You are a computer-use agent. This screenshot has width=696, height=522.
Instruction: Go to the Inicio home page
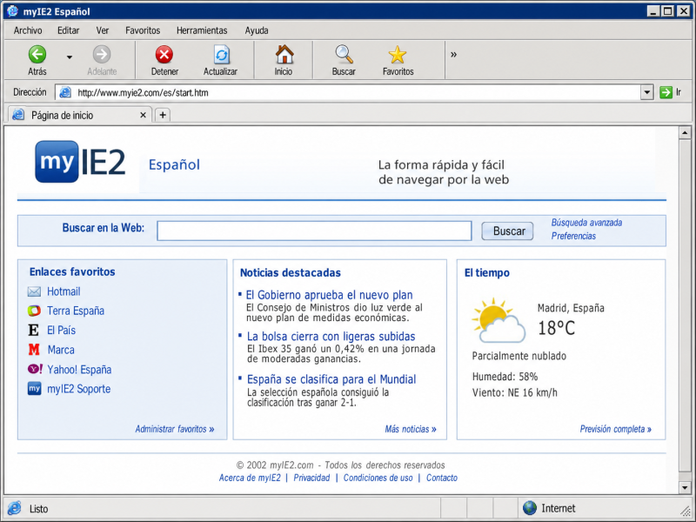pyautogui.click(x=284, y=61)
